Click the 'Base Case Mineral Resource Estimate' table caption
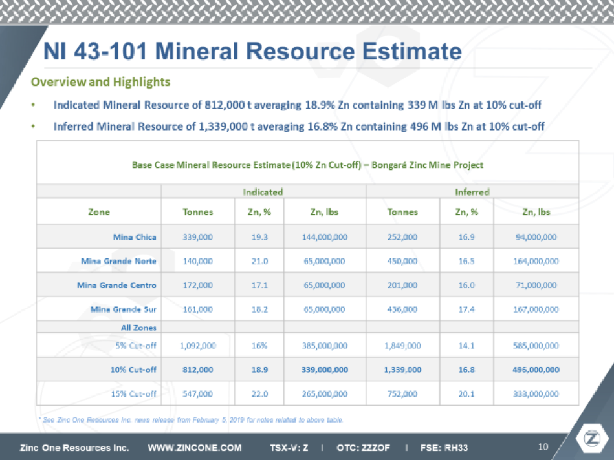The image size is (614, 460). point(307,165)
